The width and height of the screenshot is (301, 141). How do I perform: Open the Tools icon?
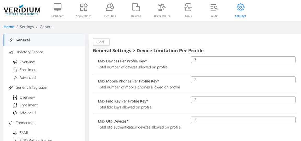pyautogui.click(x=188, y=8)
